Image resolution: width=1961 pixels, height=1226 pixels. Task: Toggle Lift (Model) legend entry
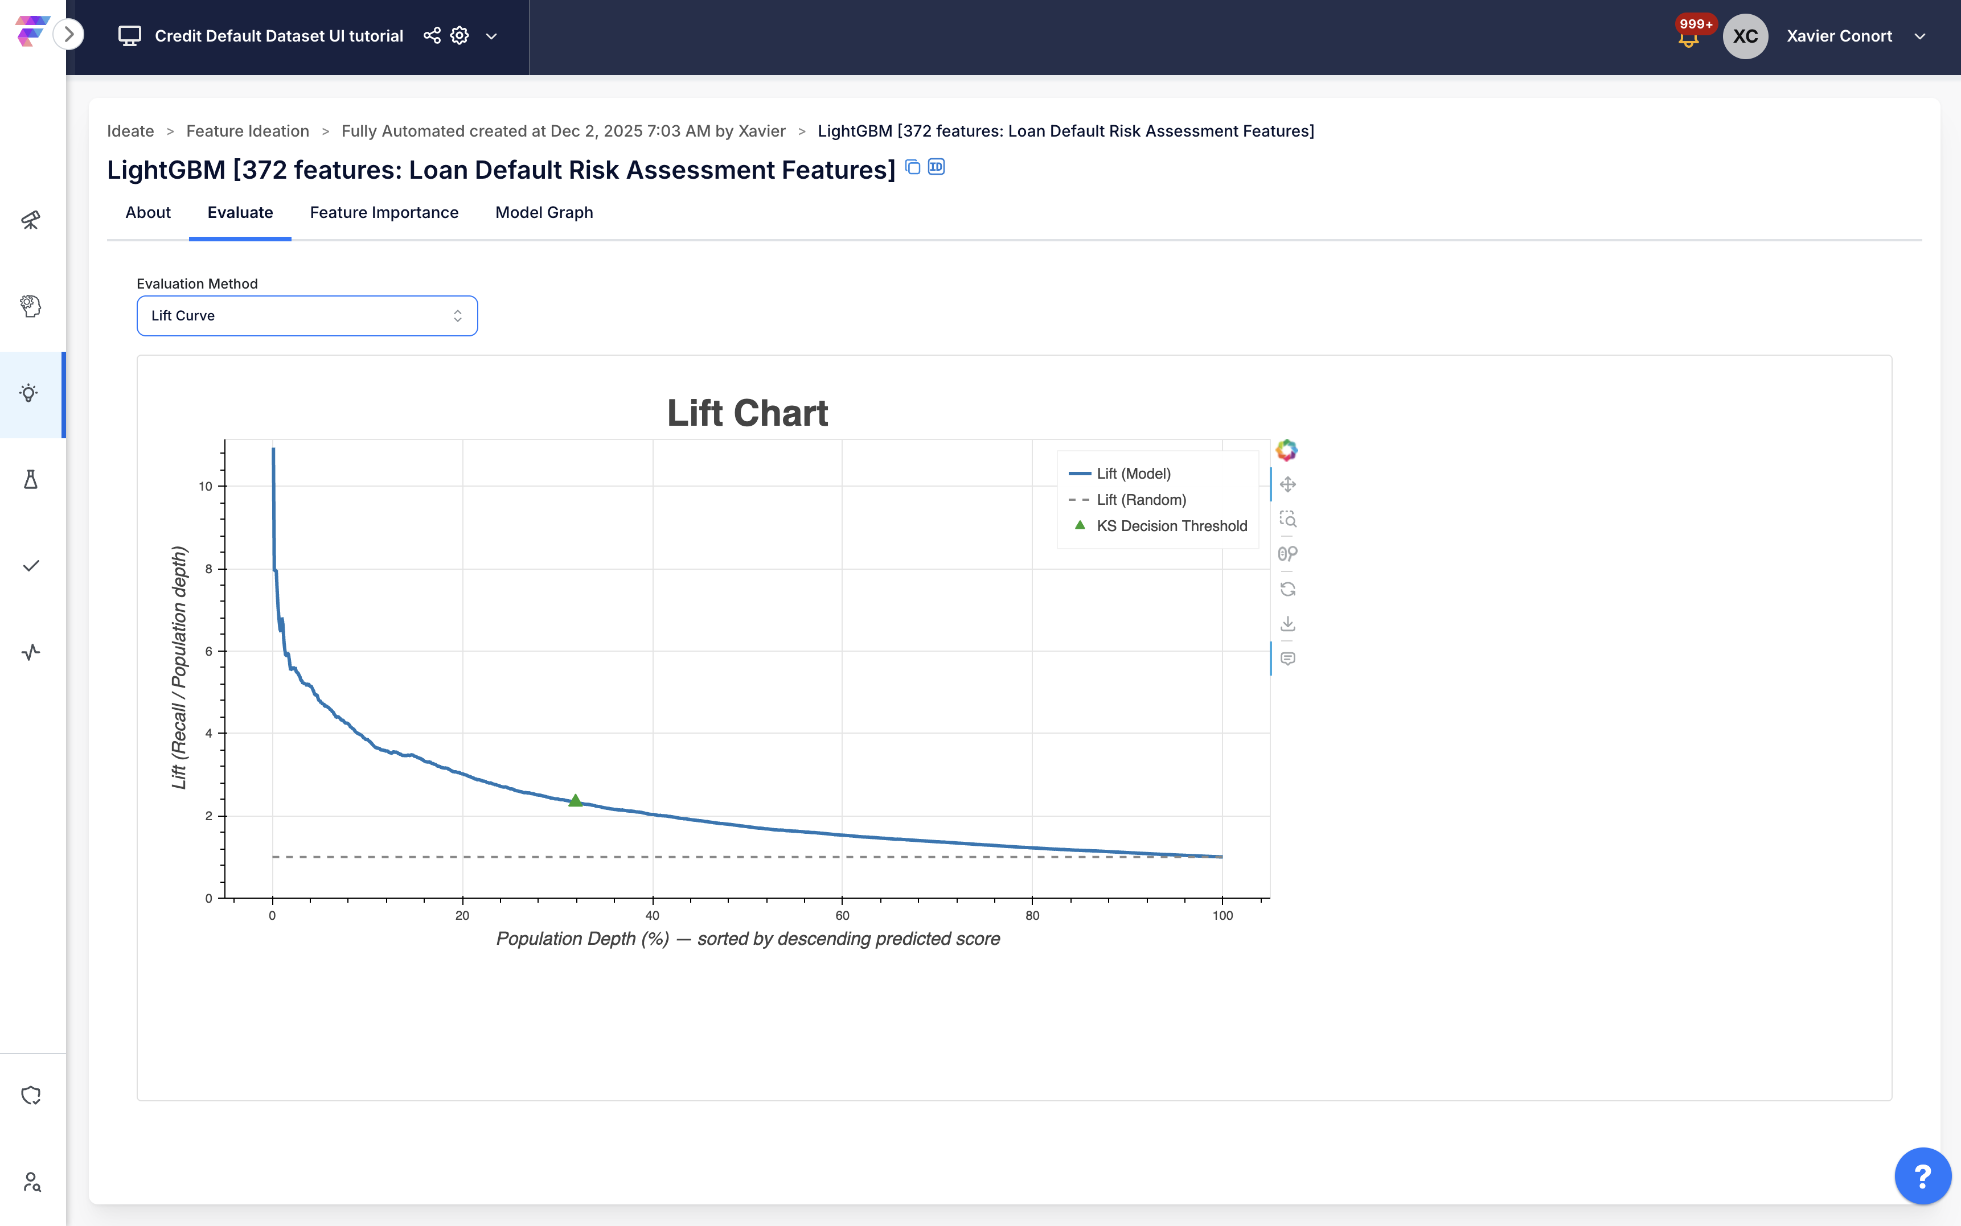(1132, 474)
